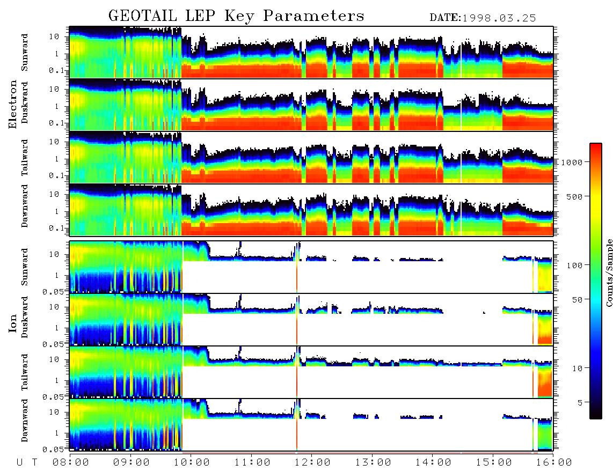Click the Ion Tailward spectrogram panel
The image size is (613, 472).
pos(311,372)
